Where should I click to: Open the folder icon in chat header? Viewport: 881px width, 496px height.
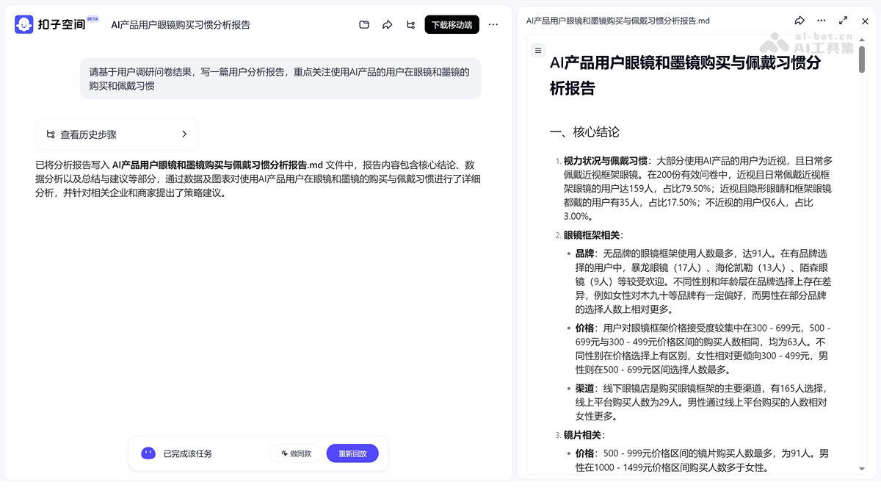pyautogui.click(x=364, y=25)
